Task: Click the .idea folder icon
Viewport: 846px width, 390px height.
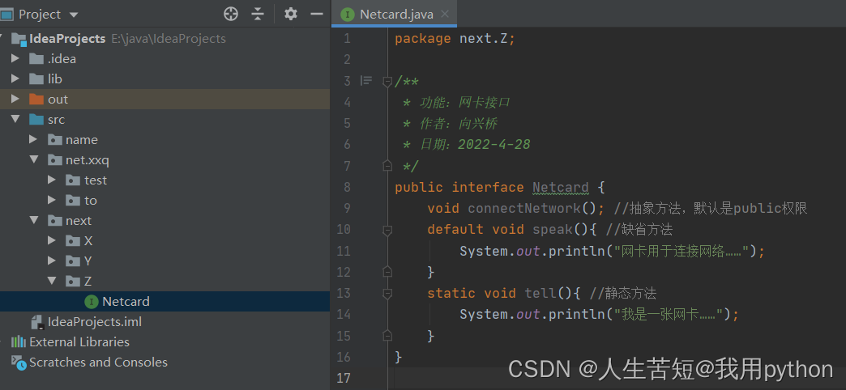Action: pyautogui.click(x=36, y=59)
